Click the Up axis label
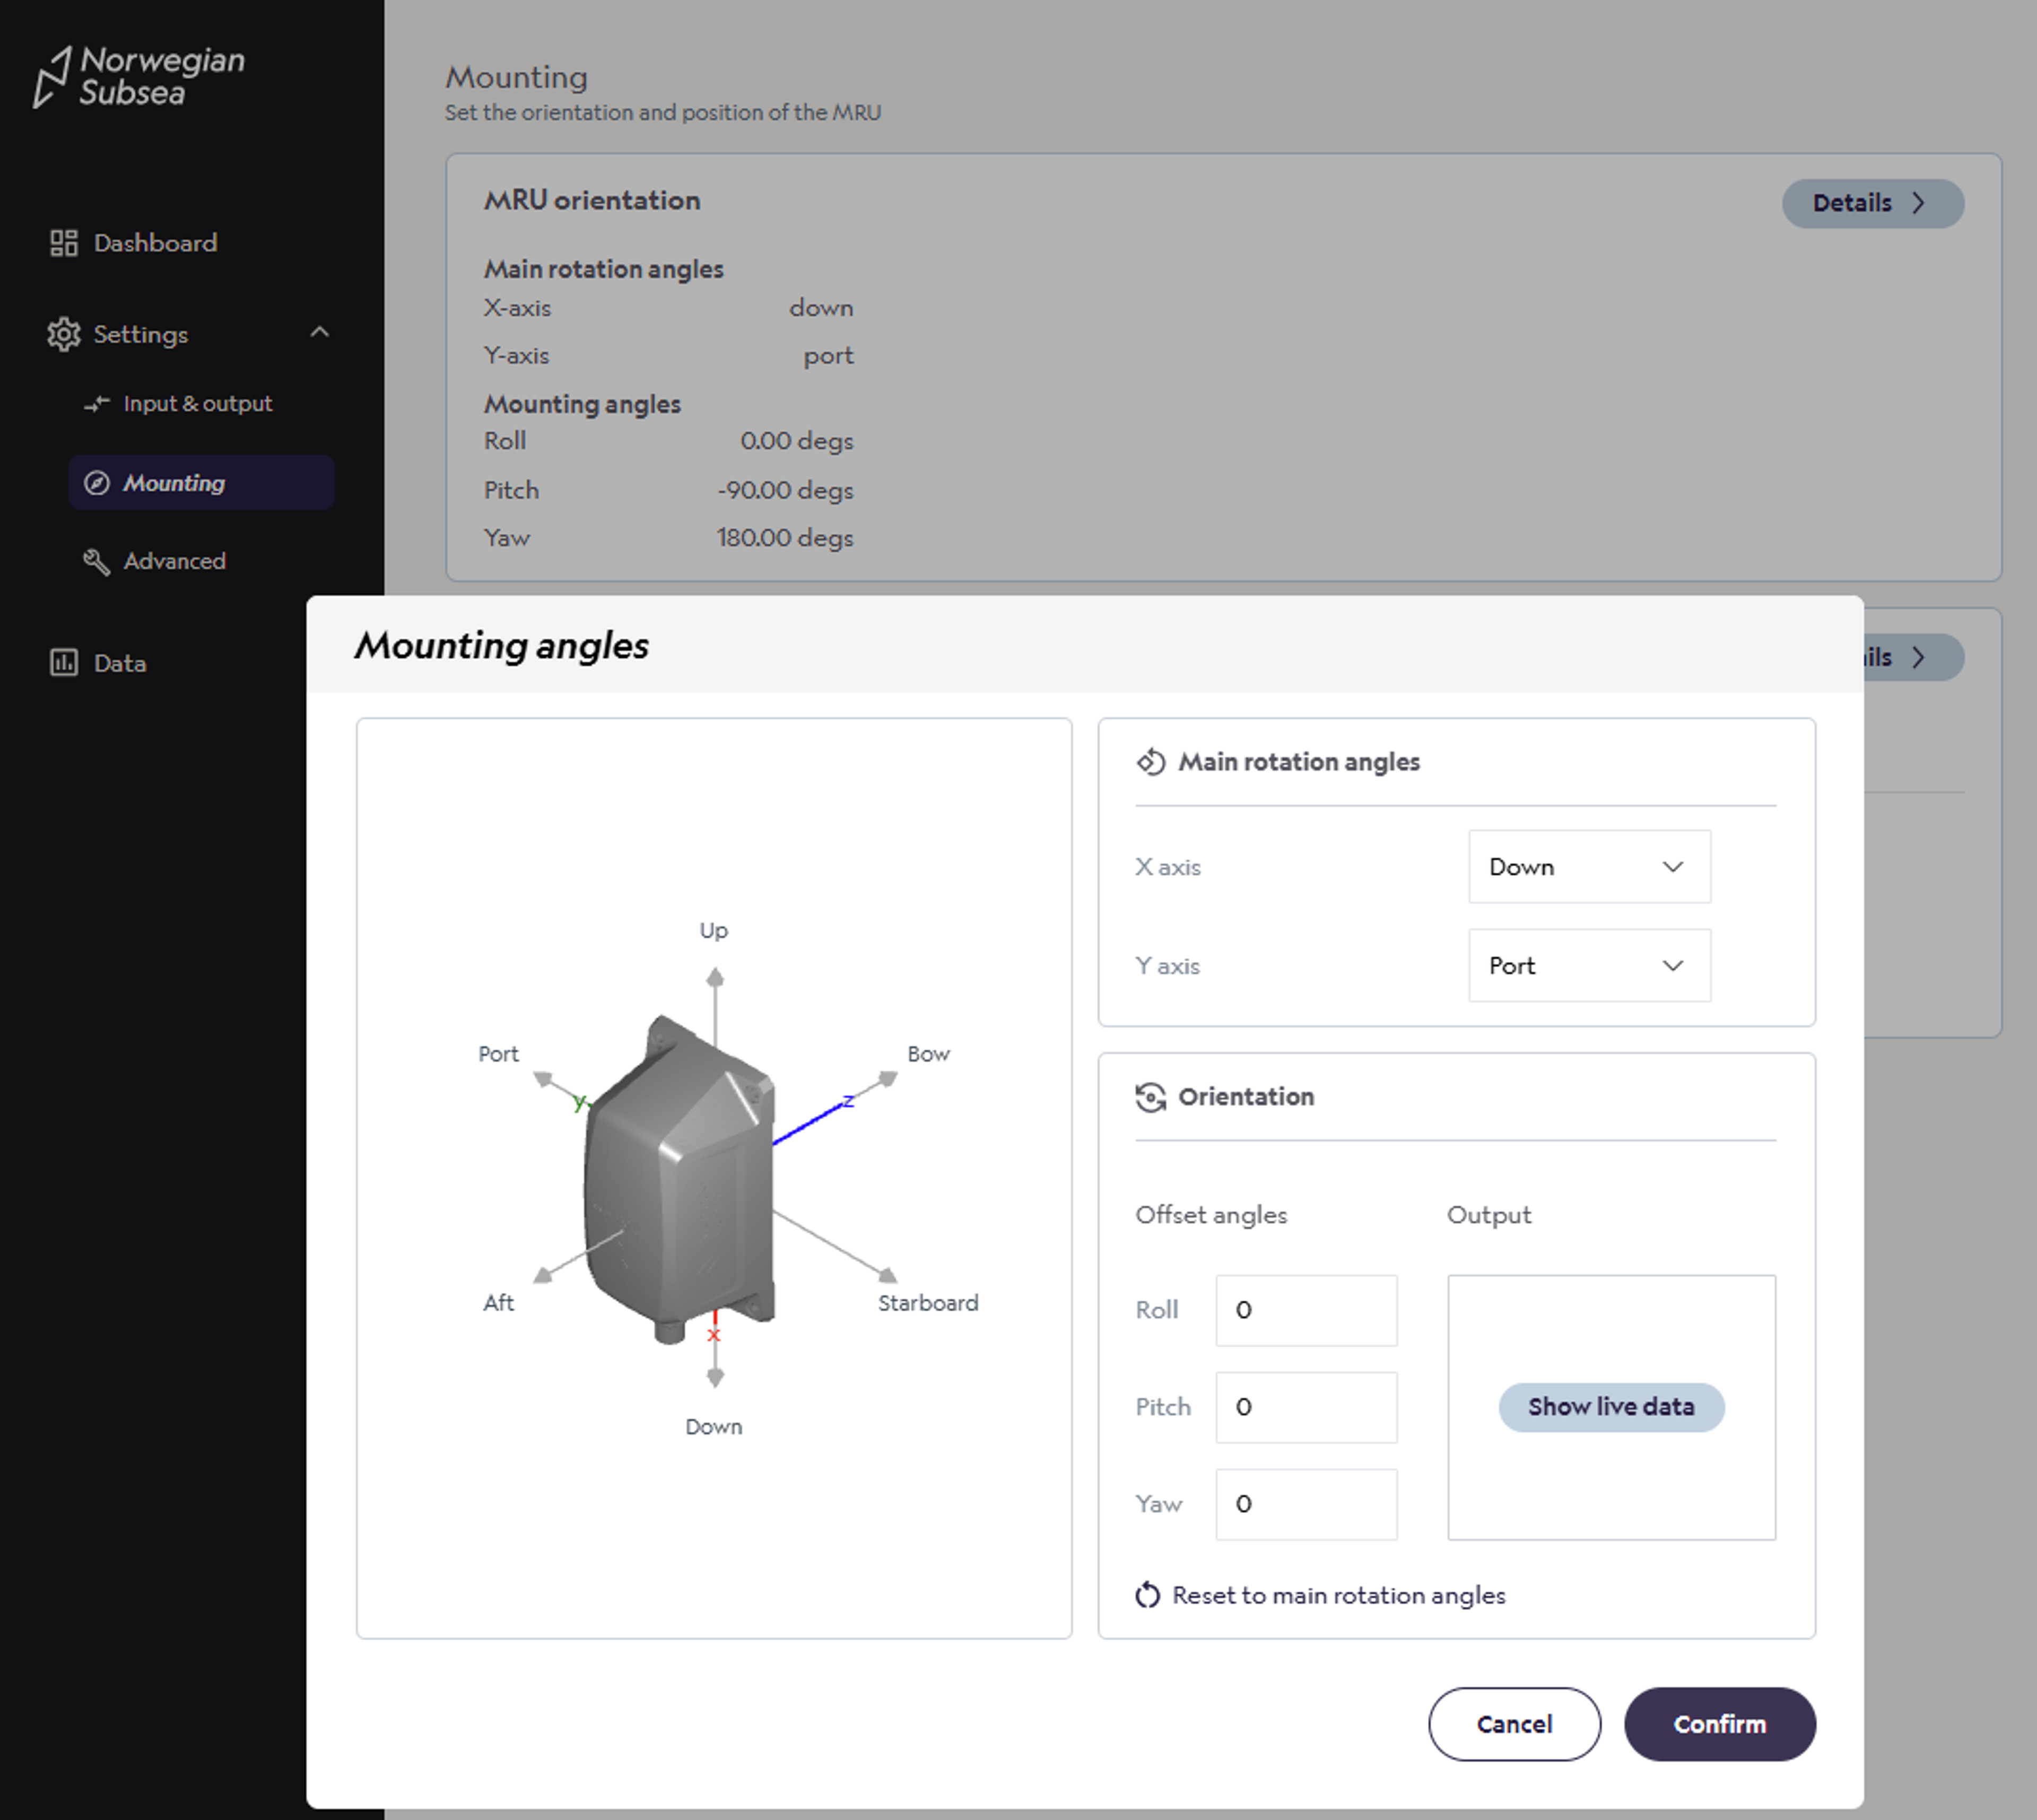The width and height of the screenshot is (2037, 1820). click(x=714, y=930)
